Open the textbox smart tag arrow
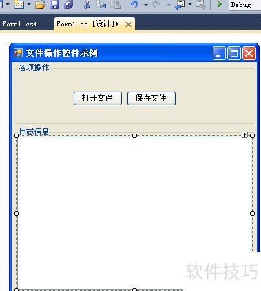Image resolution: width=261 pixels, height=291 pixels. 245,135
